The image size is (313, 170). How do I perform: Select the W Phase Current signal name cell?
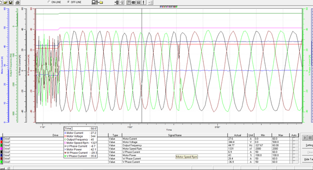tap(175, 158)
